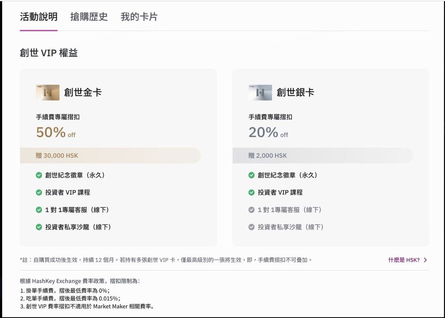Click silver card's 創世紀念徽章（永久） text
This screenshot has width=445, height=318.
coord(288,175)
